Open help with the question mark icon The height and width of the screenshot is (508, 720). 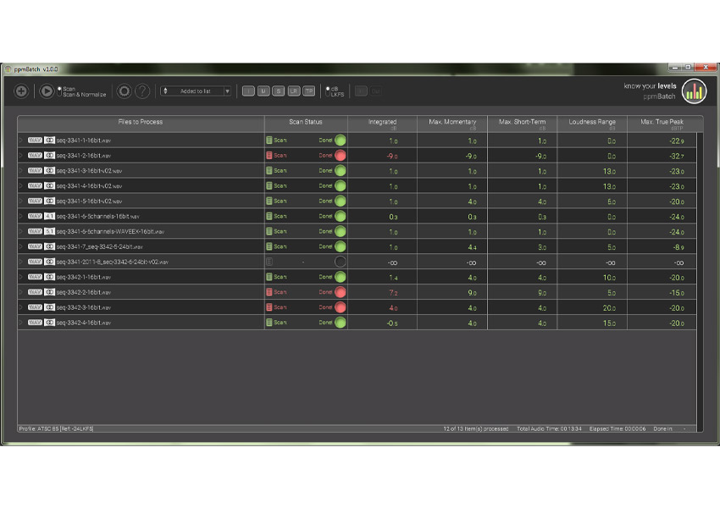(142, 91)
